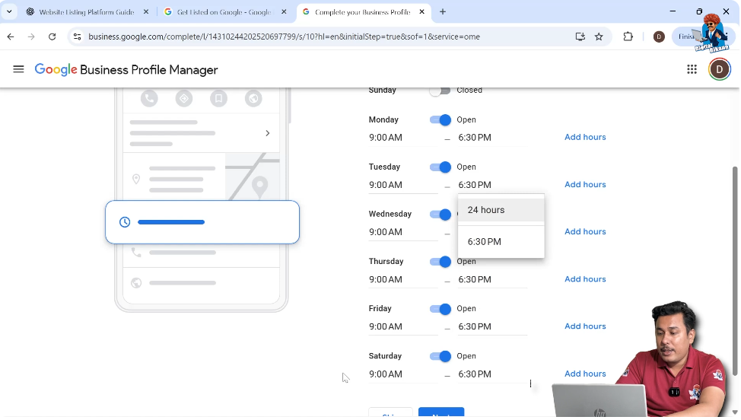Add hours for Saturday
Screen dimensions: 741x420
[585, 374]
